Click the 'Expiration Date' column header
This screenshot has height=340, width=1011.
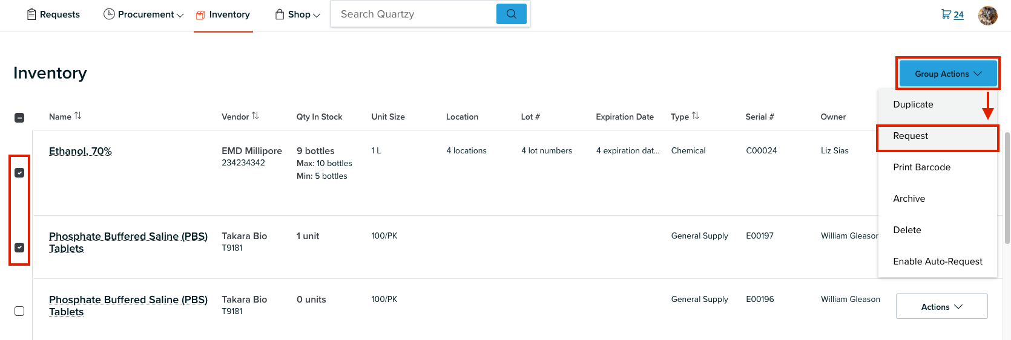click(625, 117)
